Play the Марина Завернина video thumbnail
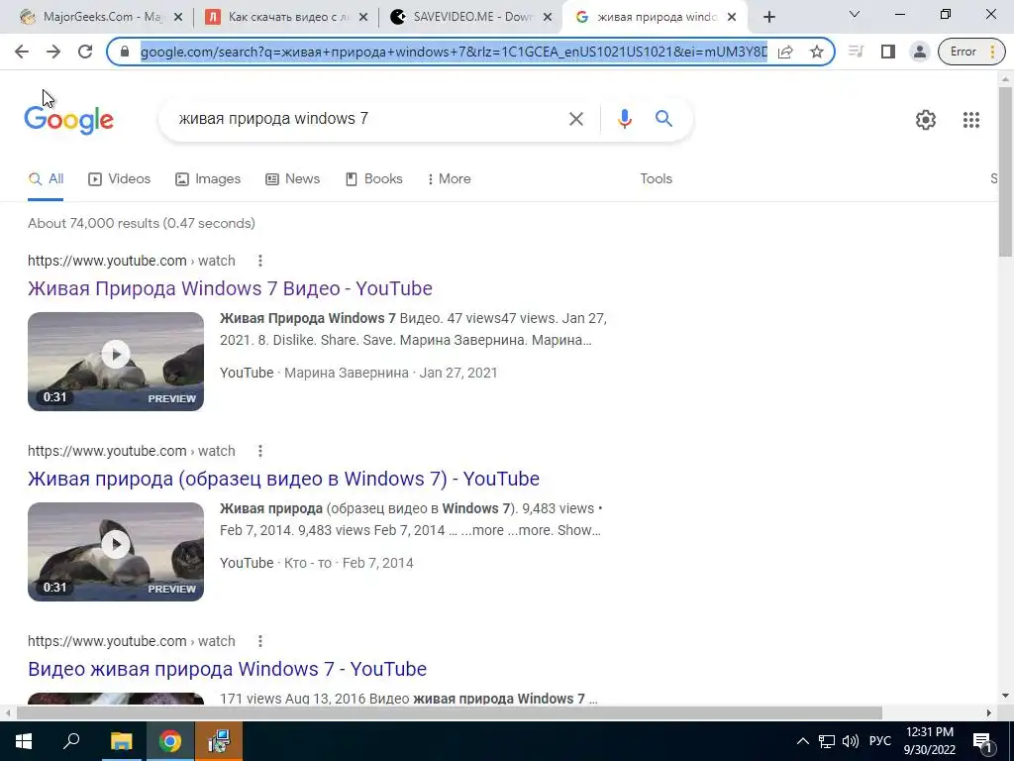The image size is (1014, 761). pos(116,362)
